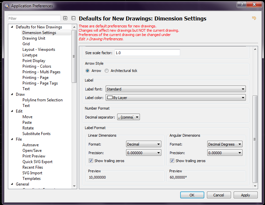Open the Quick SVG Export preferences page
The width and height of the screenshot is (265, 205).
37,162
